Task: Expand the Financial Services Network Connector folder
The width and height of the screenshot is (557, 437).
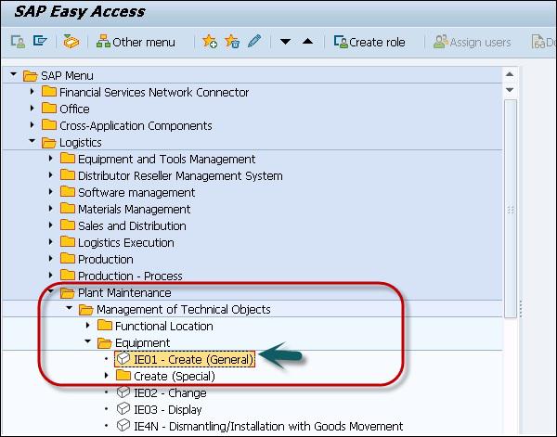Action: click(x=32, y=92)
